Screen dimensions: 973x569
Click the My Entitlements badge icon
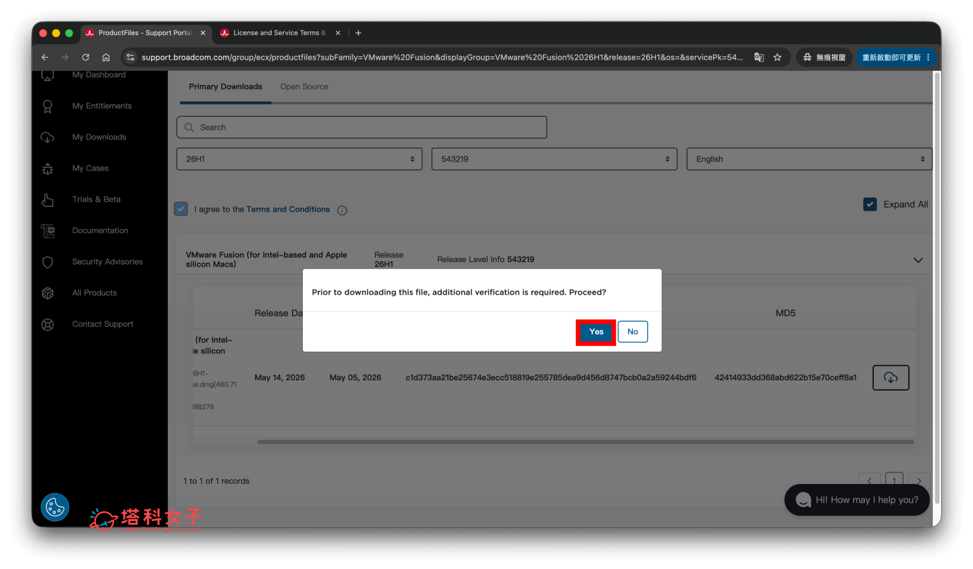(47, 106)
